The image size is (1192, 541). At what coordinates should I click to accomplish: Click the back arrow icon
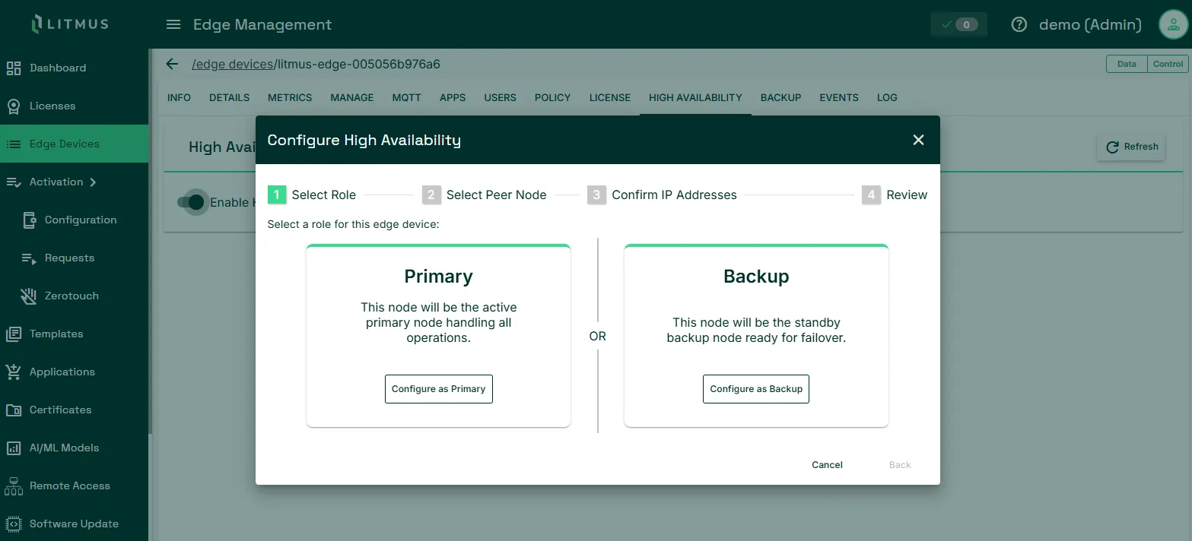click(173, 64)
